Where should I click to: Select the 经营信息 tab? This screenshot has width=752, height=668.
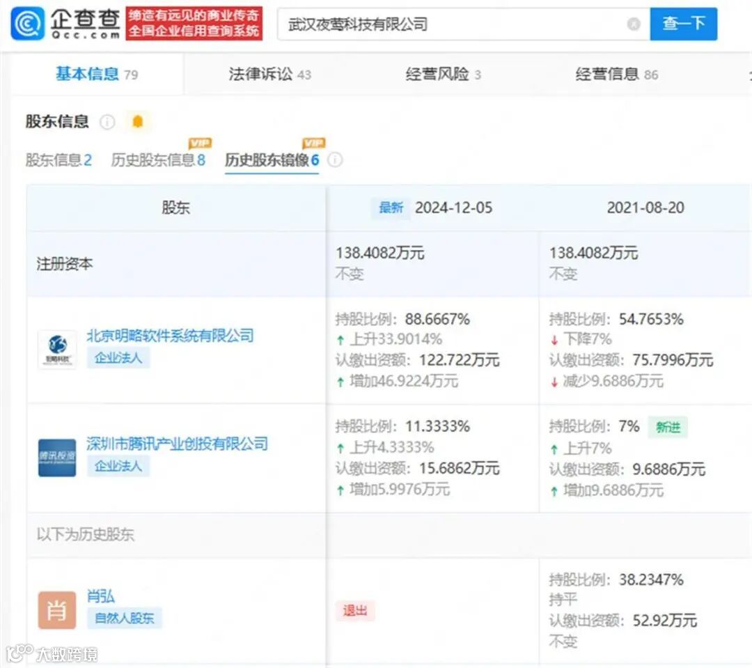coord(609,74)
